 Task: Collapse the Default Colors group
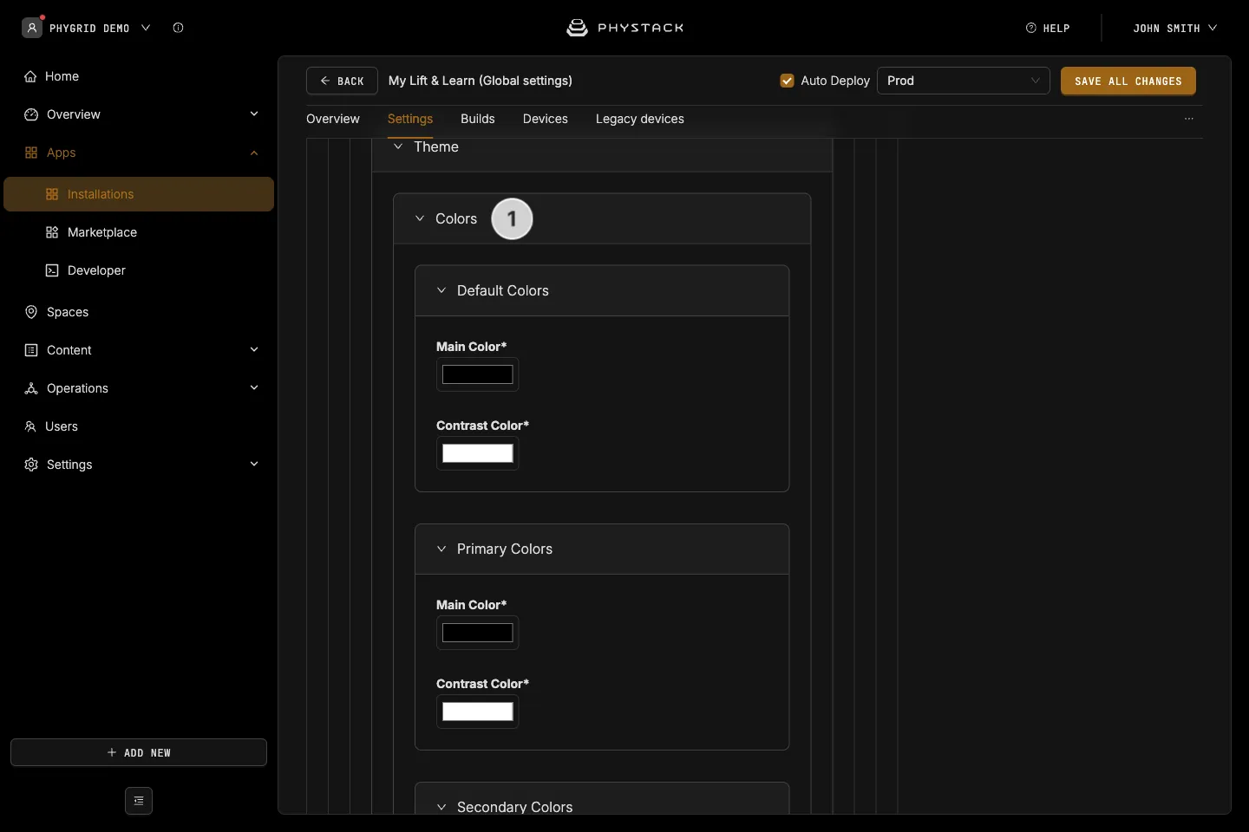click(x=441, y=290)
